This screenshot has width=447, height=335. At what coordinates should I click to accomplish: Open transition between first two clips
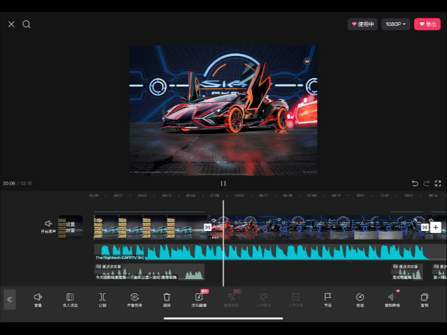(x=208, y=227)
